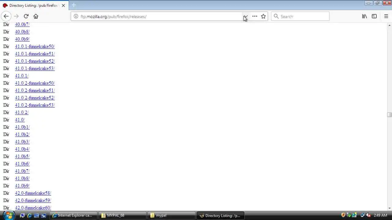The height and width of the screenshot is (220, 392).
Task: Open the 41.0b1/ beta folder
Action: (x=22, y=127)
